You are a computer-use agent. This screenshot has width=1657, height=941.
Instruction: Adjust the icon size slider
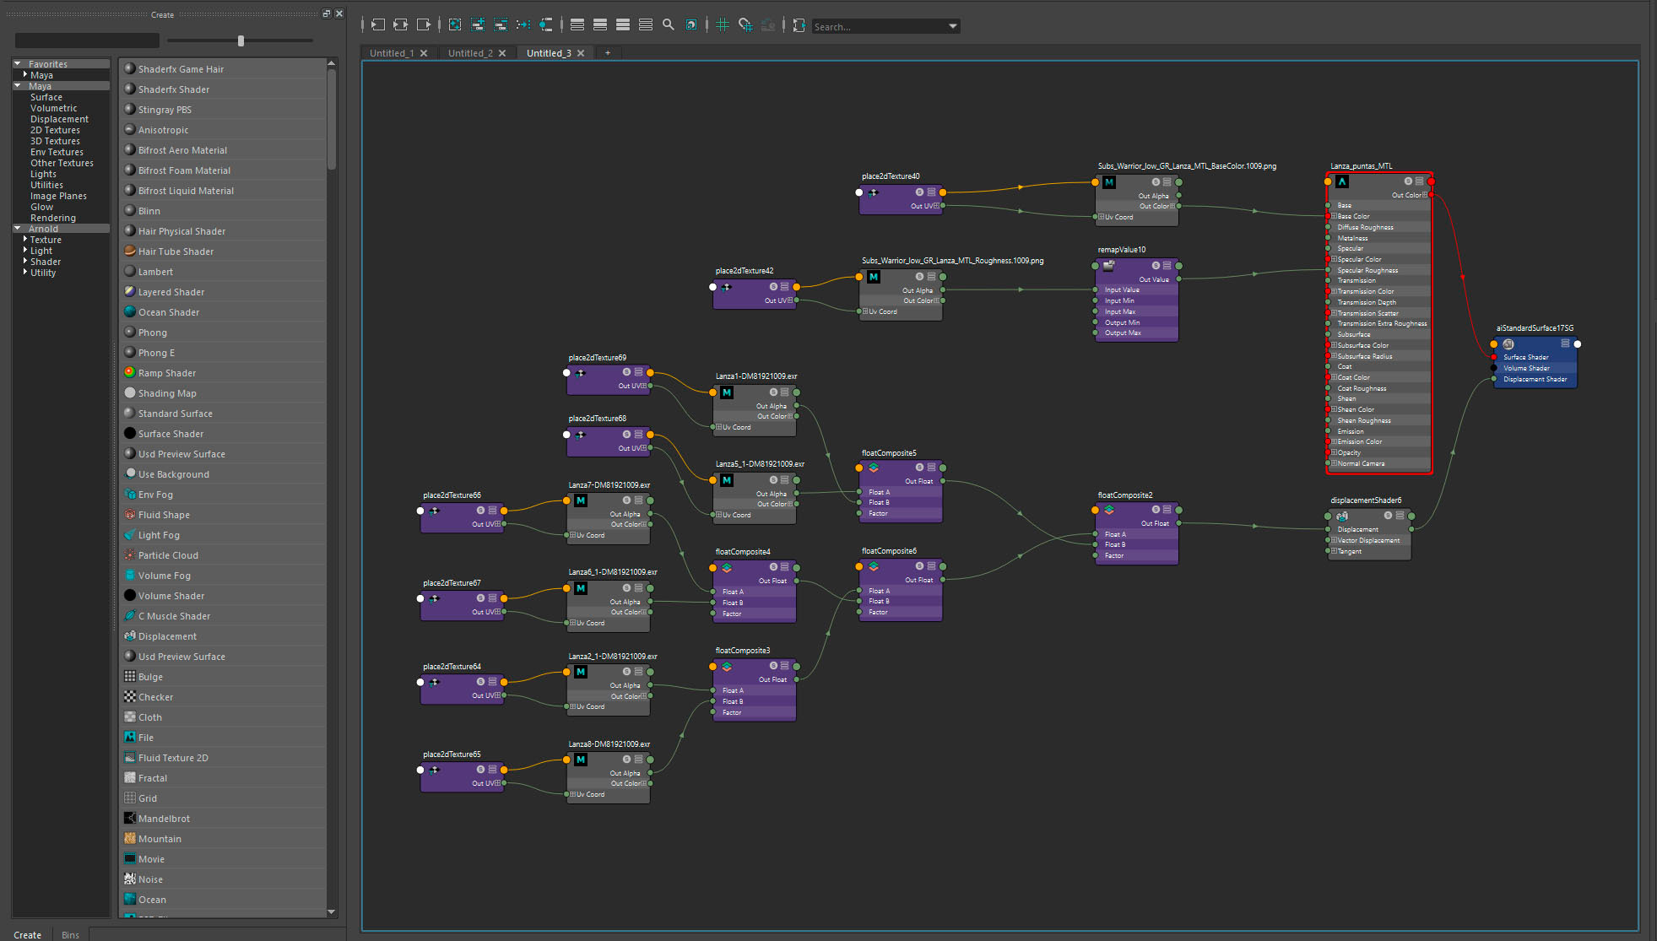tap(241, 41)
